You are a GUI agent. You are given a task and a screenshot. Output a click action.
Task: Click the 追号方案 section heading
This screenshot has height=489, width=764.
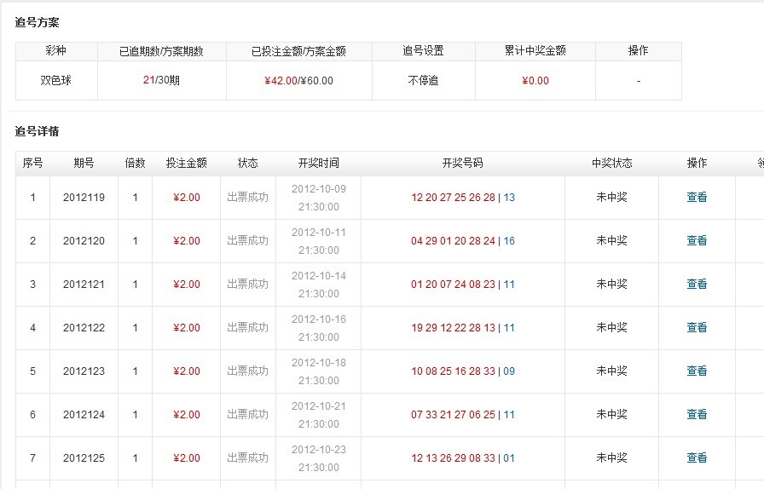[x=37, y=23]
